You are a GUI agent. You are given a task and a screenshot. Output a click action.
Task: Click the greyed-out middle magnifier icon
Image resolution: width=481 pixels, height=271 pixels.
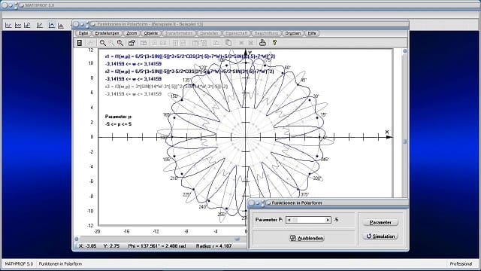(x=111, y=43)
